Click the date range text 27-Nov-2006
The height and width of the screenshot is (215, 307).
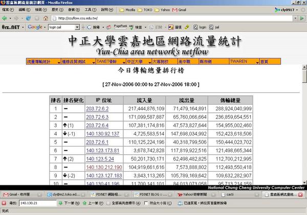pos(151,84)
